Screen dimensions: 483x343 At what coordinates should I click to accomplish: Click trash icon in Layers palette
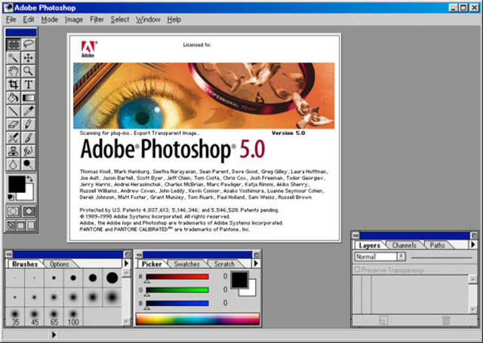click(446, 320)
